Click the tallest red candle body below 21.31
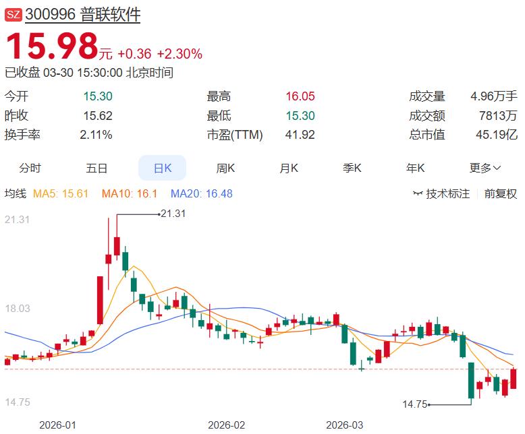The width and height of the screenshot is (525, 434). tap(100, 300)
